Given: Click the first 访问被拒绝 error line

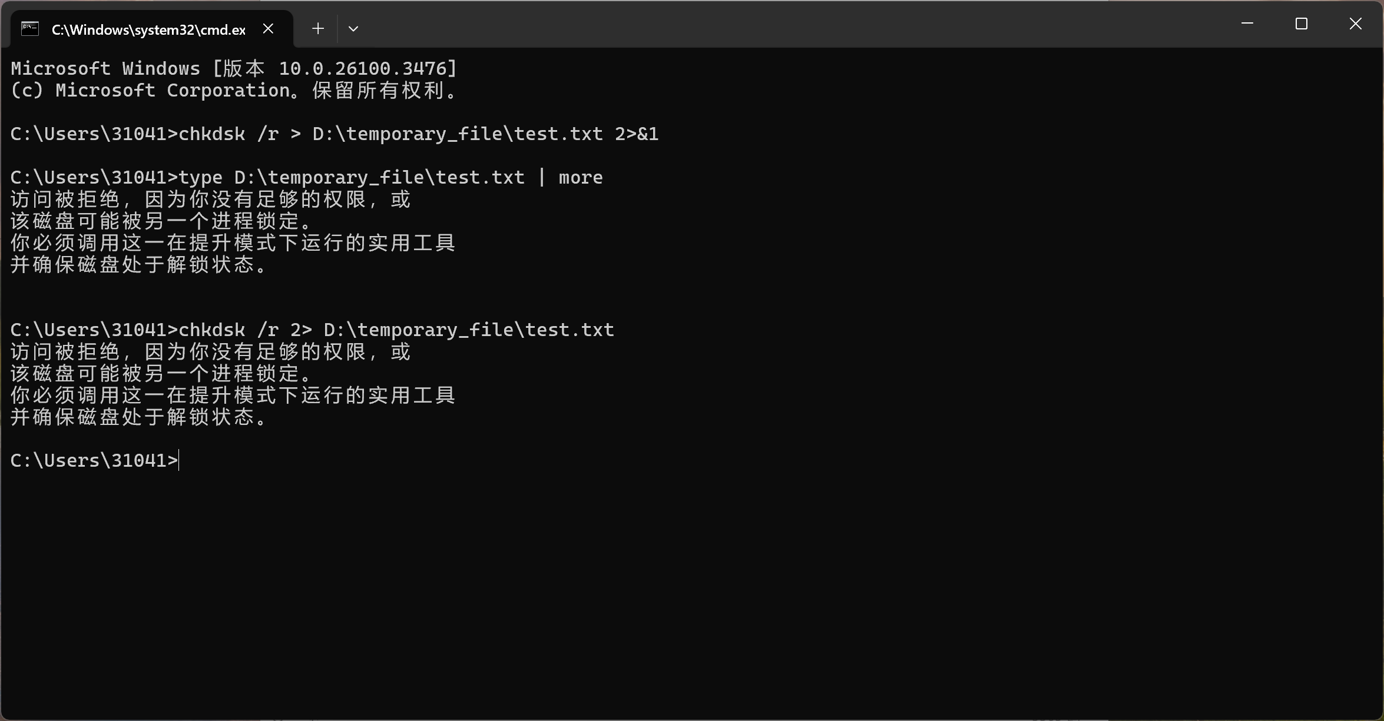Looking at the screenshot, I should coord(211,199).
